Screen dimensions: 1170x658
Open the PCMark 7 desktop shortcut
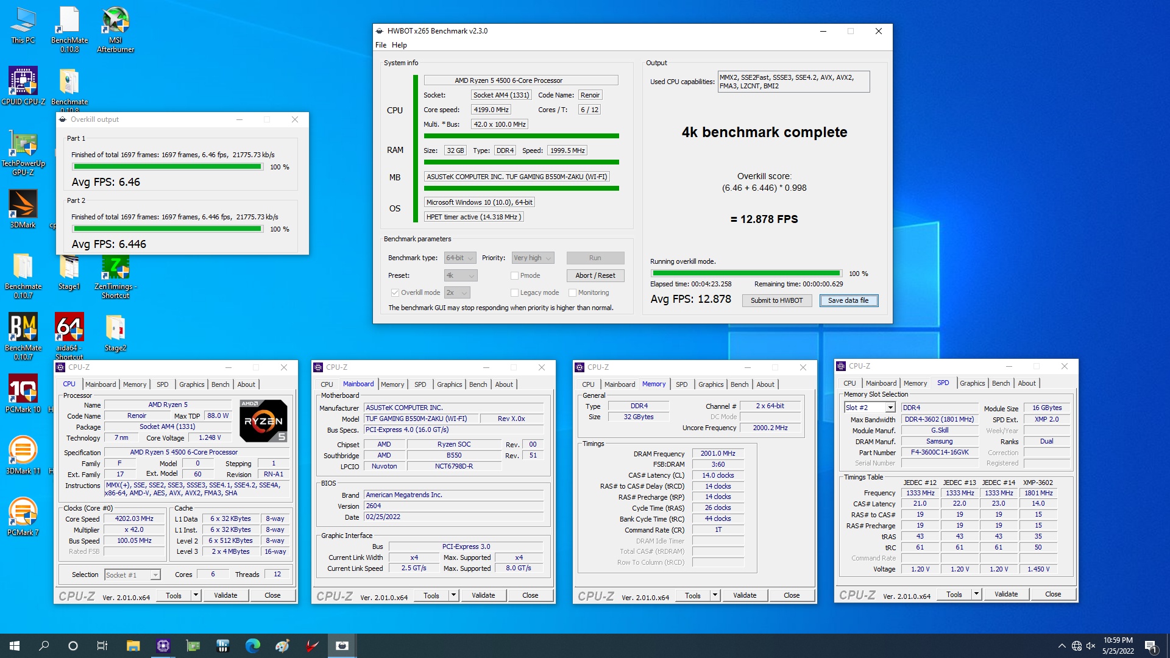(23, 517)
